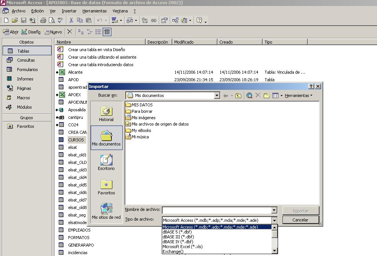This screenshot has width=377, height=256.
Task: Open Herramientas in the main menu bar
Action: [x=94, y=11]
